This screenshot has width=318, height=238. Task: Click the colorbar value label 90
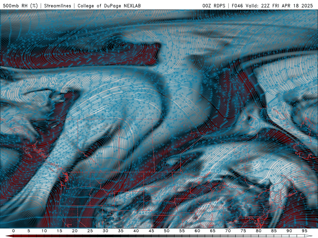[289, 231]
